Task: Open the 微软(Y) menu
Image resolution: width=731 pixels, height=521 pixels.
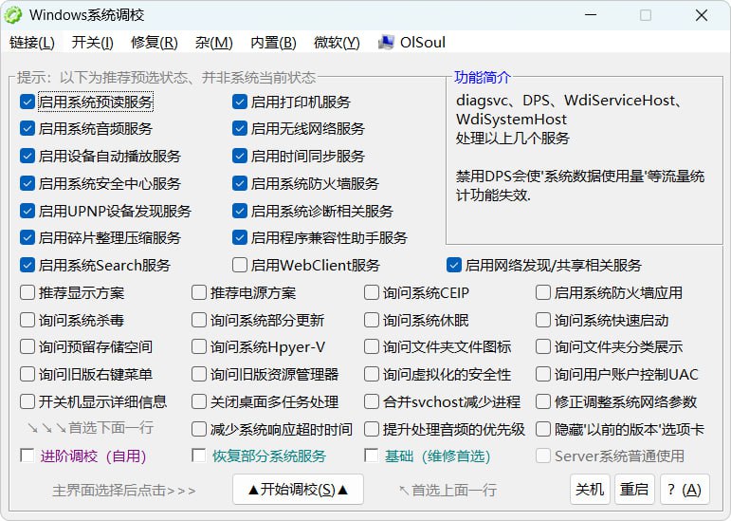Action: (x=337, y=43)
